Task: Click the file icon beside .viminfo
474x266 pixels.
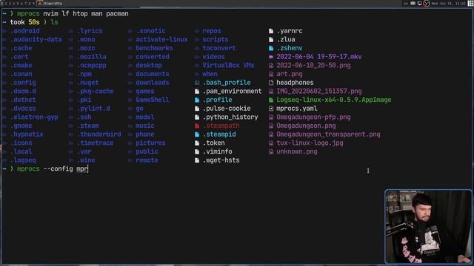Action: pyautogui.click(x=197, y=151)
